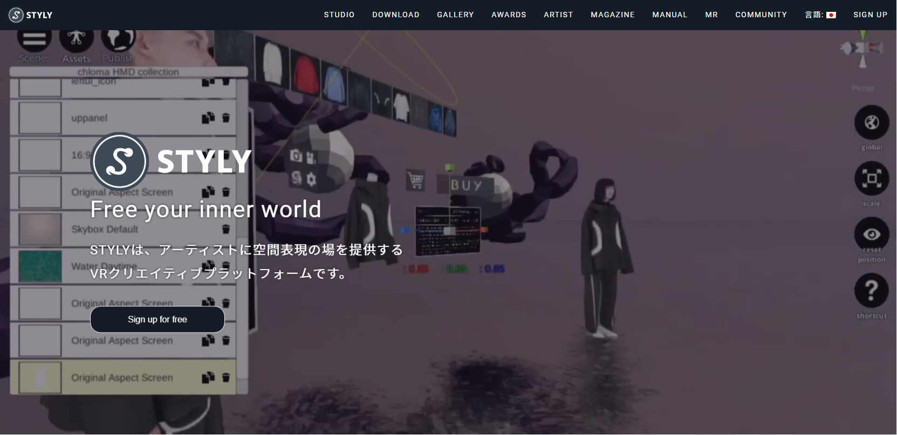Click SIGN UP in the top navbar

click(x=870, y=15)
